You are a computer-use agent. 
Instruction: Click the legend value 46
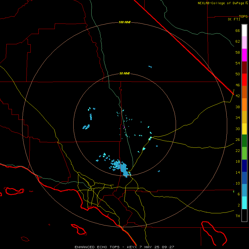pos(238,85)
